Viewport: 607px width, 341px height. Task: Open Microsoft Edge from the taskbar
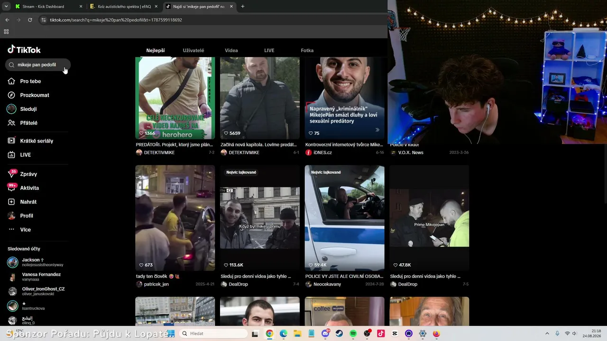point(284,333)
